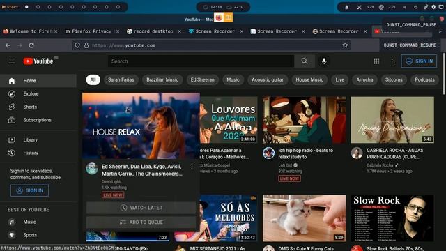Image resolution: width=446 pixels, height=251 pixels.
Task: Click the GABRIELA ROCHA - ÁGUAS PURIFICADORAS title
Action: pos(395,153)
